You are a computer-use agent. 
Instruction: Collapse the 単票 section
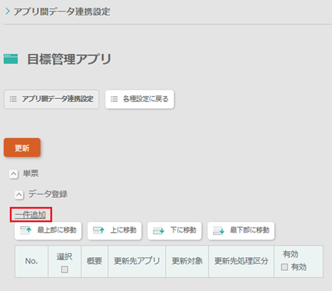point(14,174)
